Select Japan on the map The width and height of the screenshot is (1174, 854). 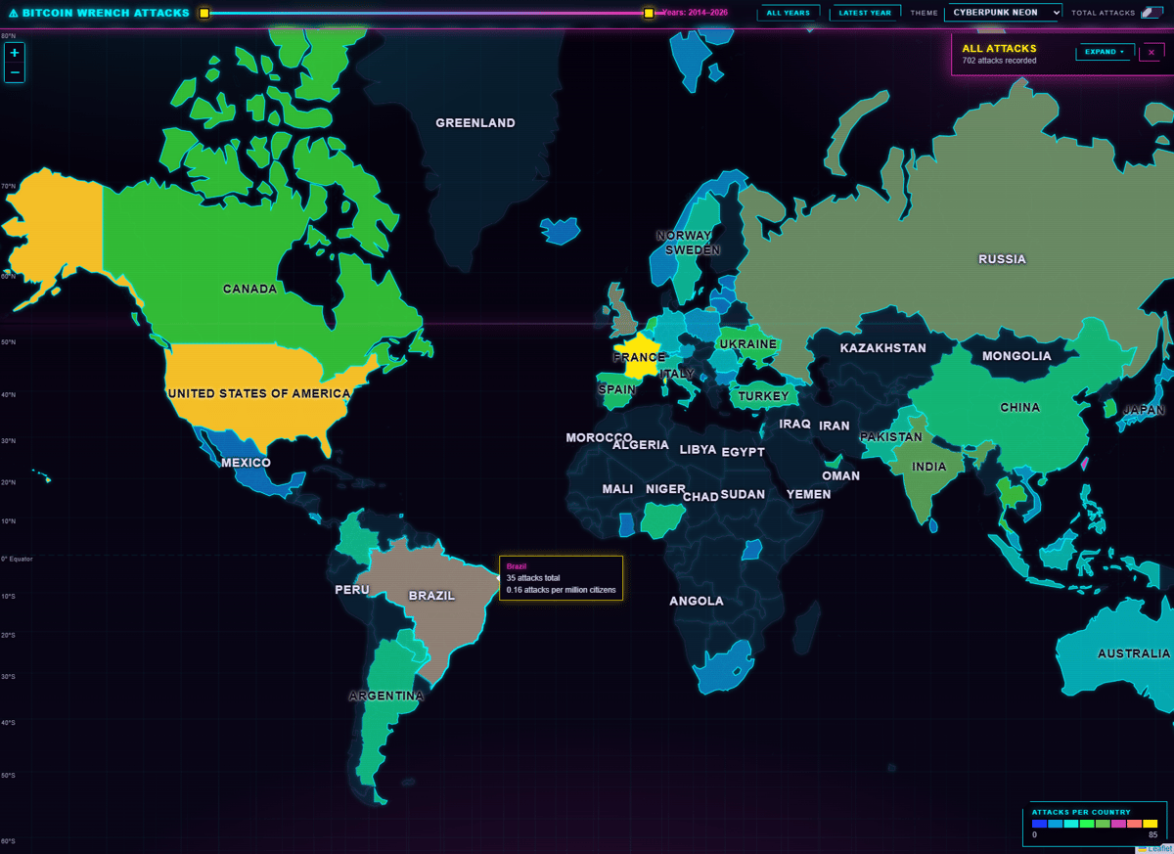[1145, 411]
